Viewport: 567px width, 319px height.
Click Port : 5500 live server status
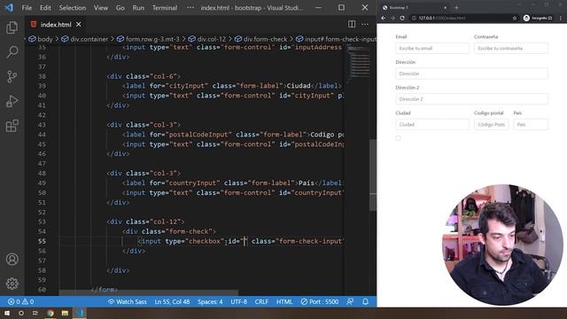[x=320, y=301]
